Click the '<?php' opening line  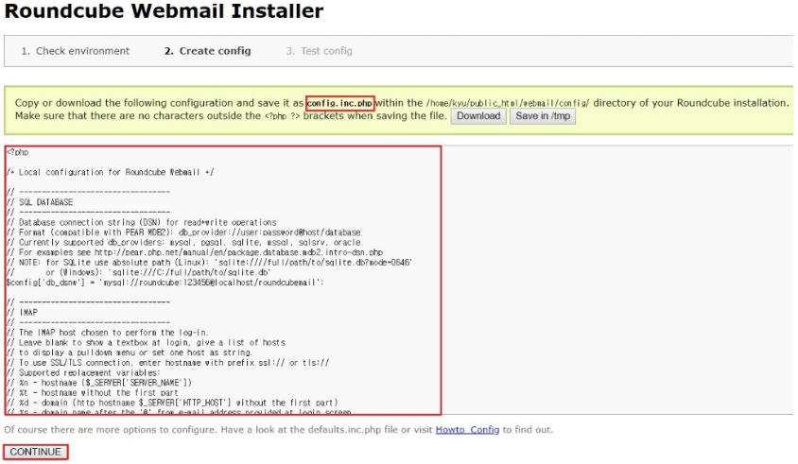point(18,152)
